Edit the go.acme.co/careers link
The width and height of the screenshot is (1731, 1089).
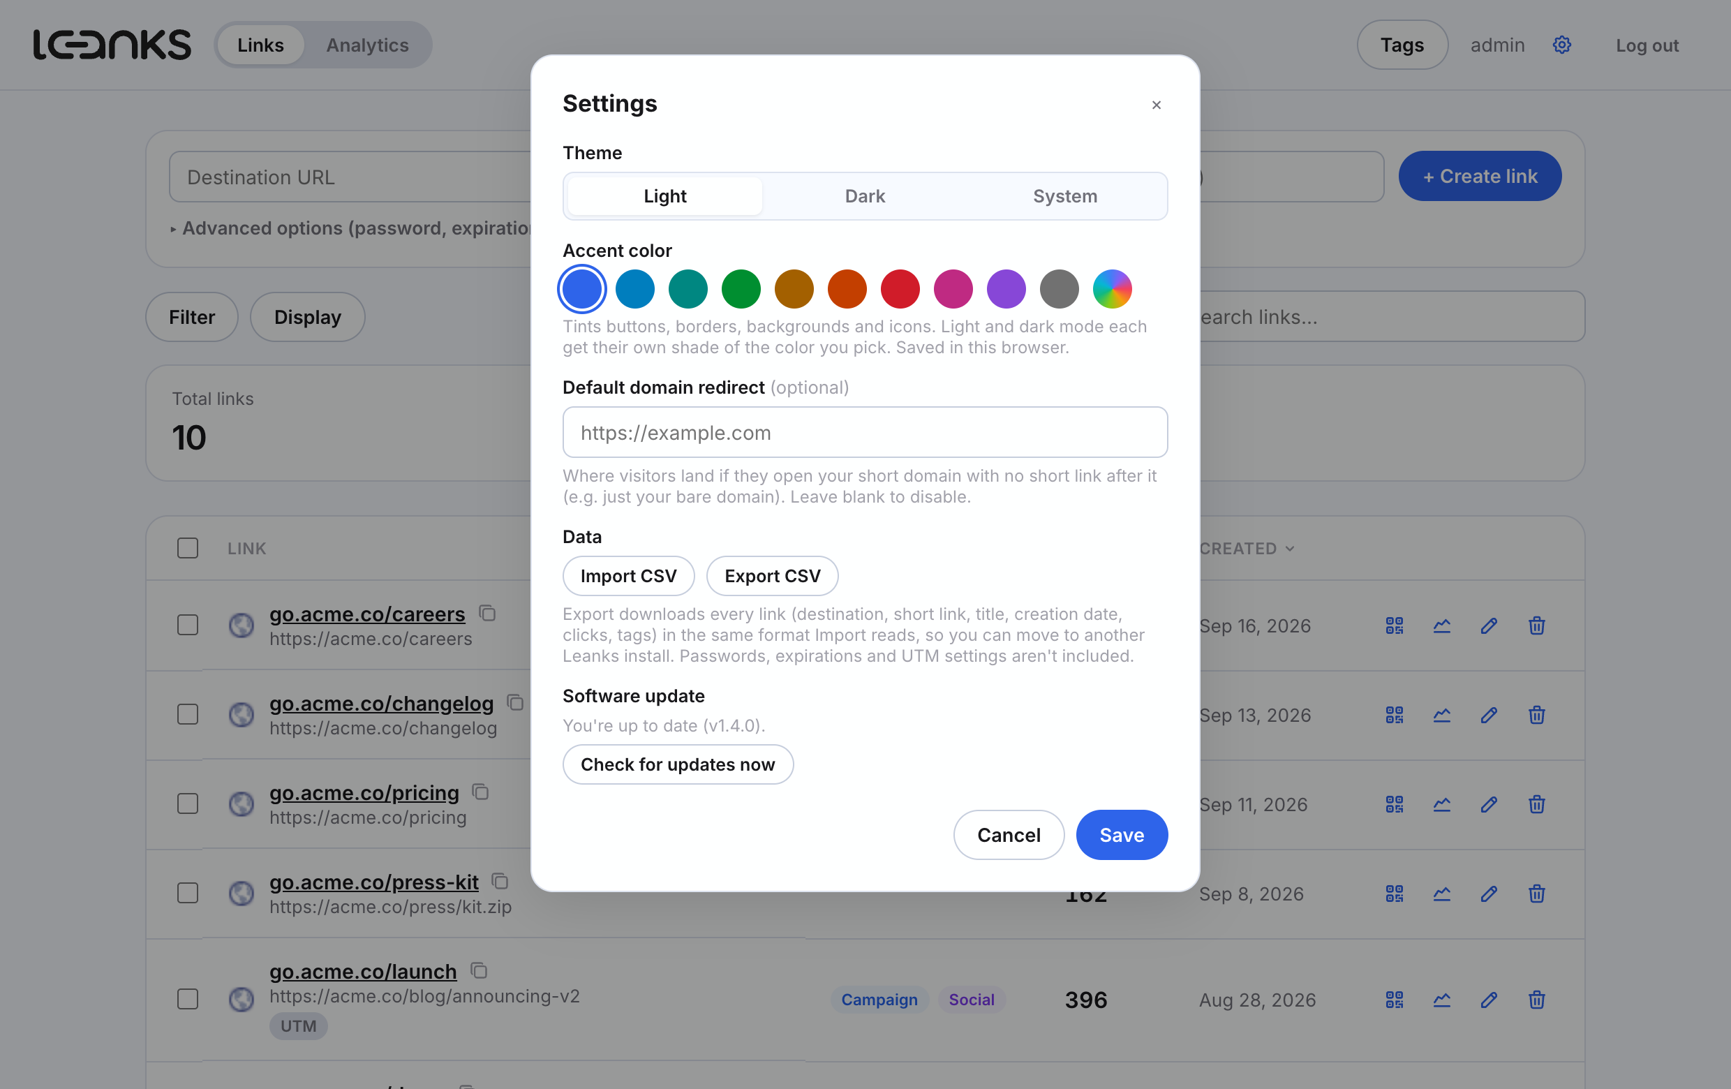(x=1489, y=625)
